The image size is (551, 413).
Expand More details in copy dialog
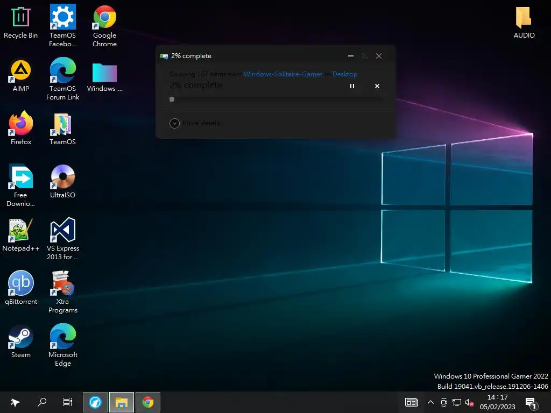(195, 123)
